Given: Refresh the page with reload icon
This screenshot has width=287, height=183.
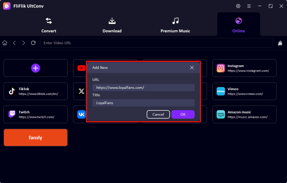Looking at the screenshot, I should (33, 43).
